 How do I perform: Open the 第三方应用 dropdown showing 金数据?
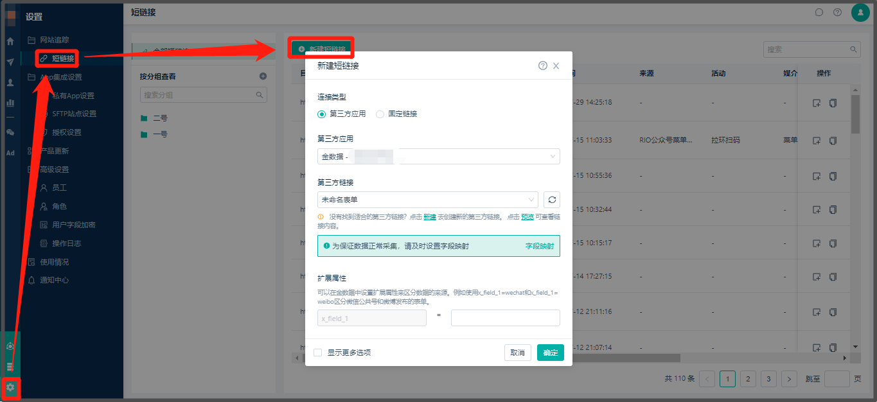pyautogui.click(x=439, y=156)
